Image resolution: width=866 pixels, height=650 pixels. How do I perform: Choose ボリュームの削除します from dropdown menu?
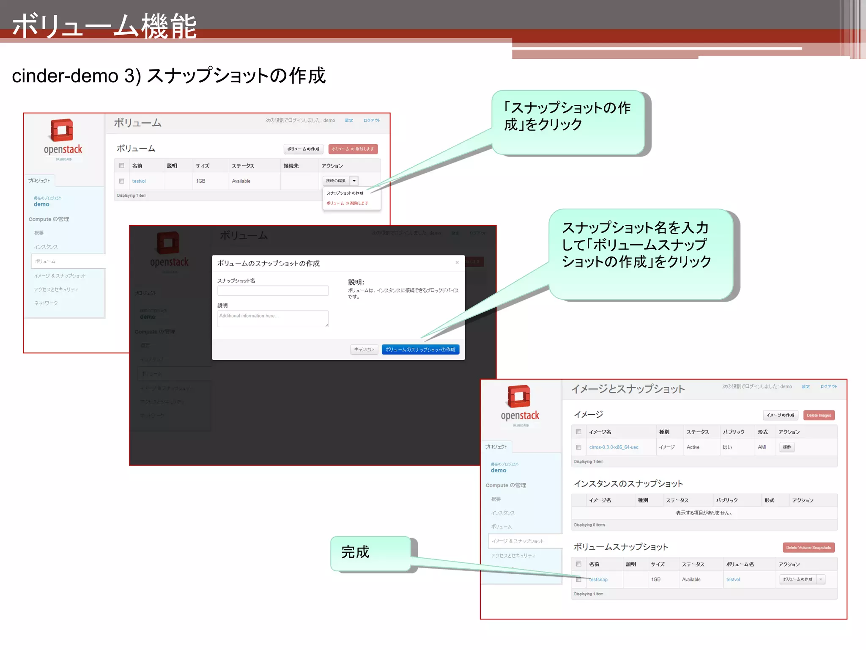347,203
